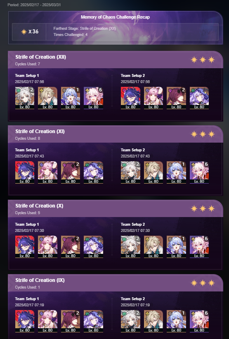229x339 pixels.
Task: Collapse the Strife of Creation (XI) stage header
Action: pyautogui.click(x=116, y=134)
